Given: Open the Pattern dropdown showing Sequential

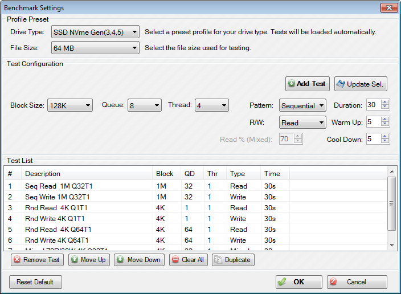Looking at the screenshot, I should tap(302, 105).
